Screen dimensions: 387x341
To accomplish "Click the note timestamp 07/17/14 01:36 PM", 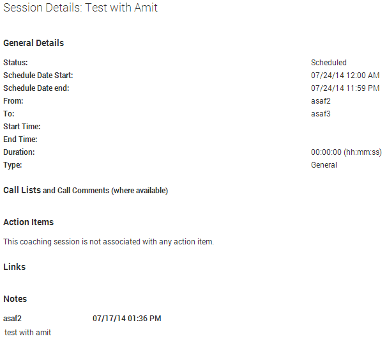I will (x=126, y=318).
